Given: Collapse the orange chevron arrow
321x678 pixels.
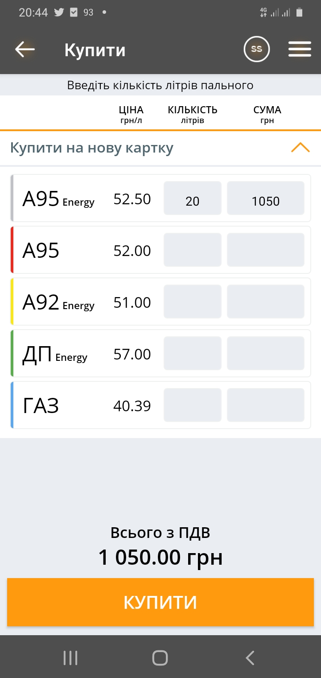Looking at the screenshot, I should pos(300,148).
